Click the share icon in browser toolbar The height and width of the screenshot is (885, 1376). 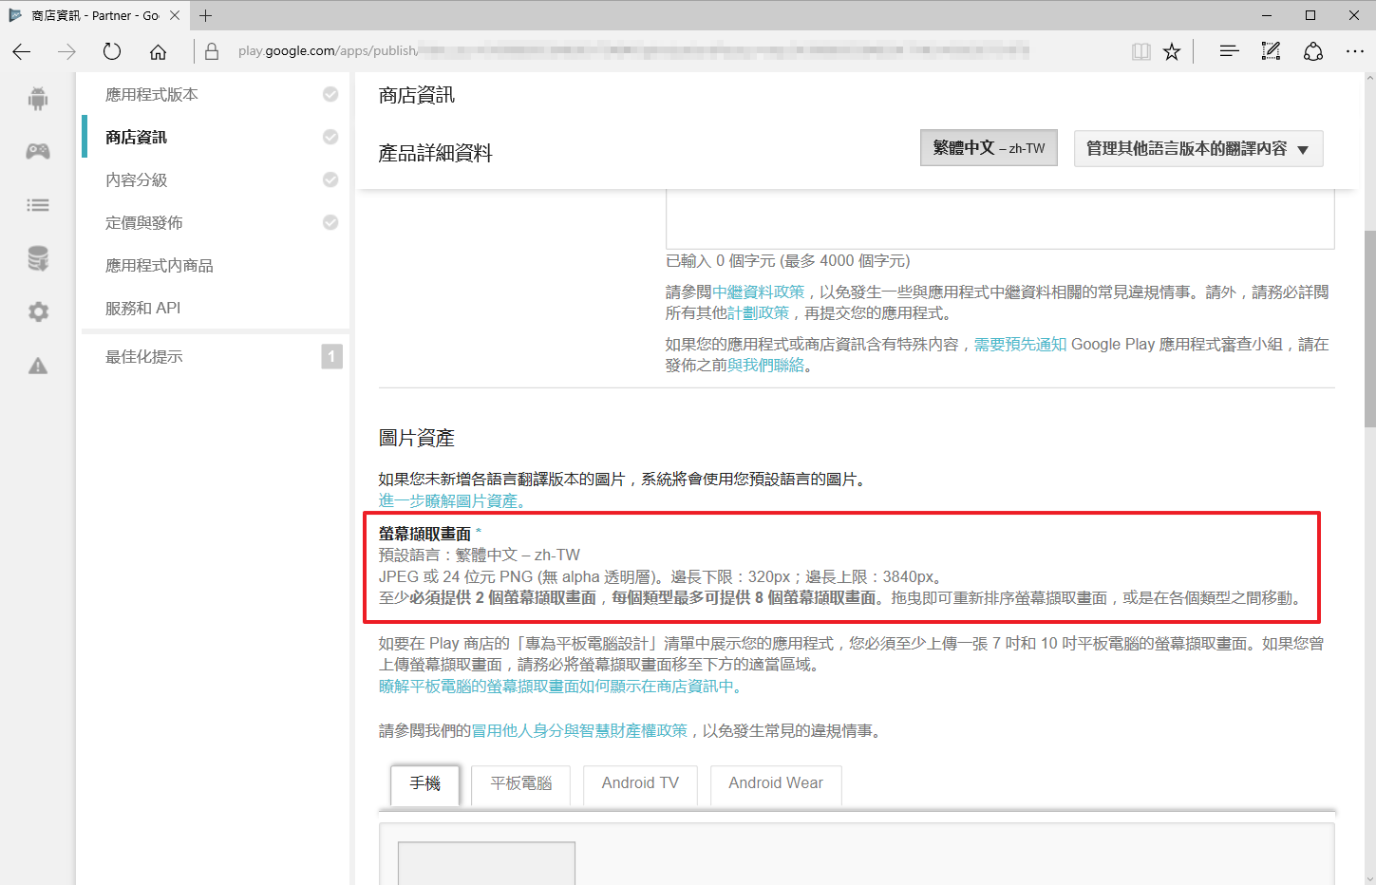pyautogui.click(x=1313, y=51)
